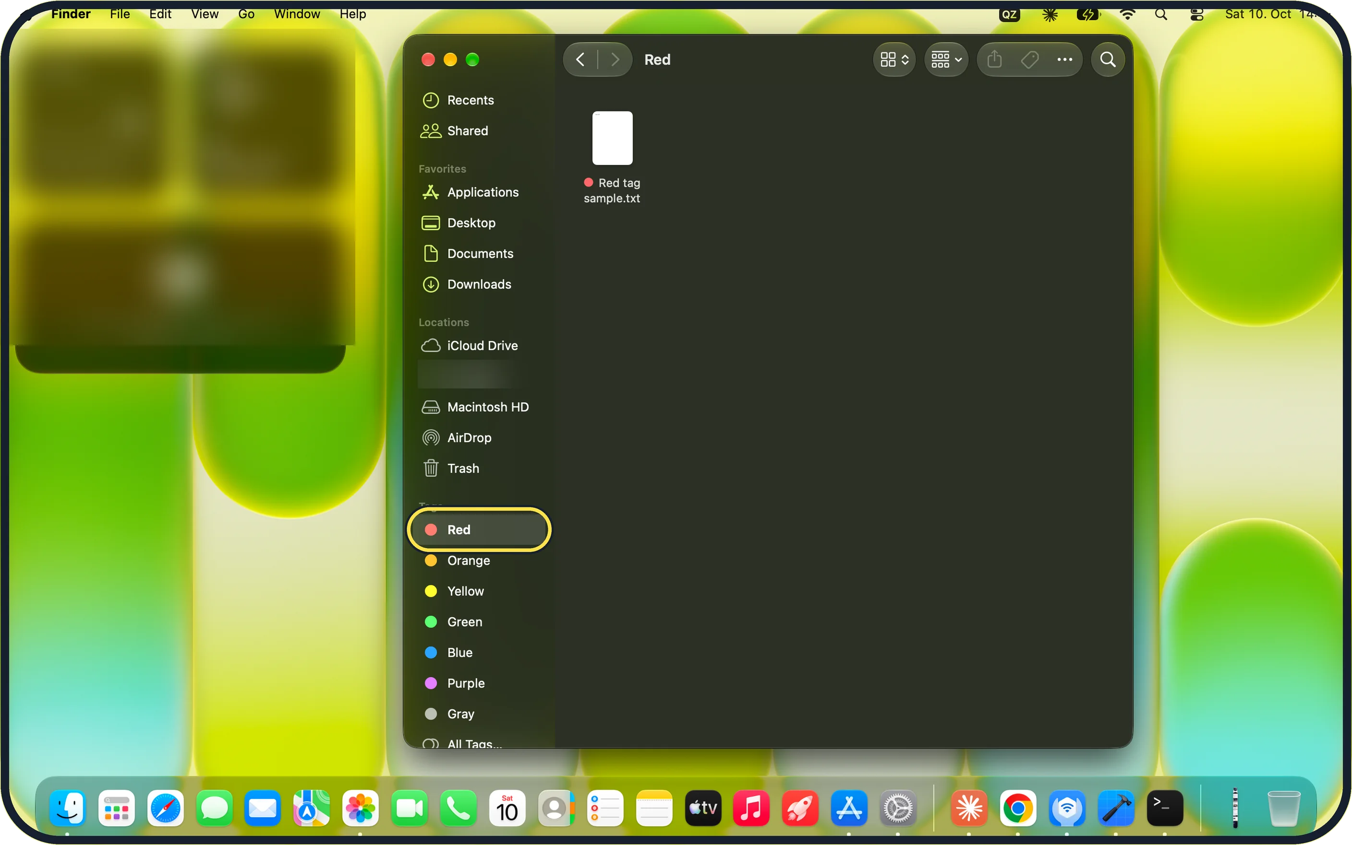Screen dimensions: 1352x845
Task: Click the Wi-Fi status icon
Action: click(x=1126, y=14)
